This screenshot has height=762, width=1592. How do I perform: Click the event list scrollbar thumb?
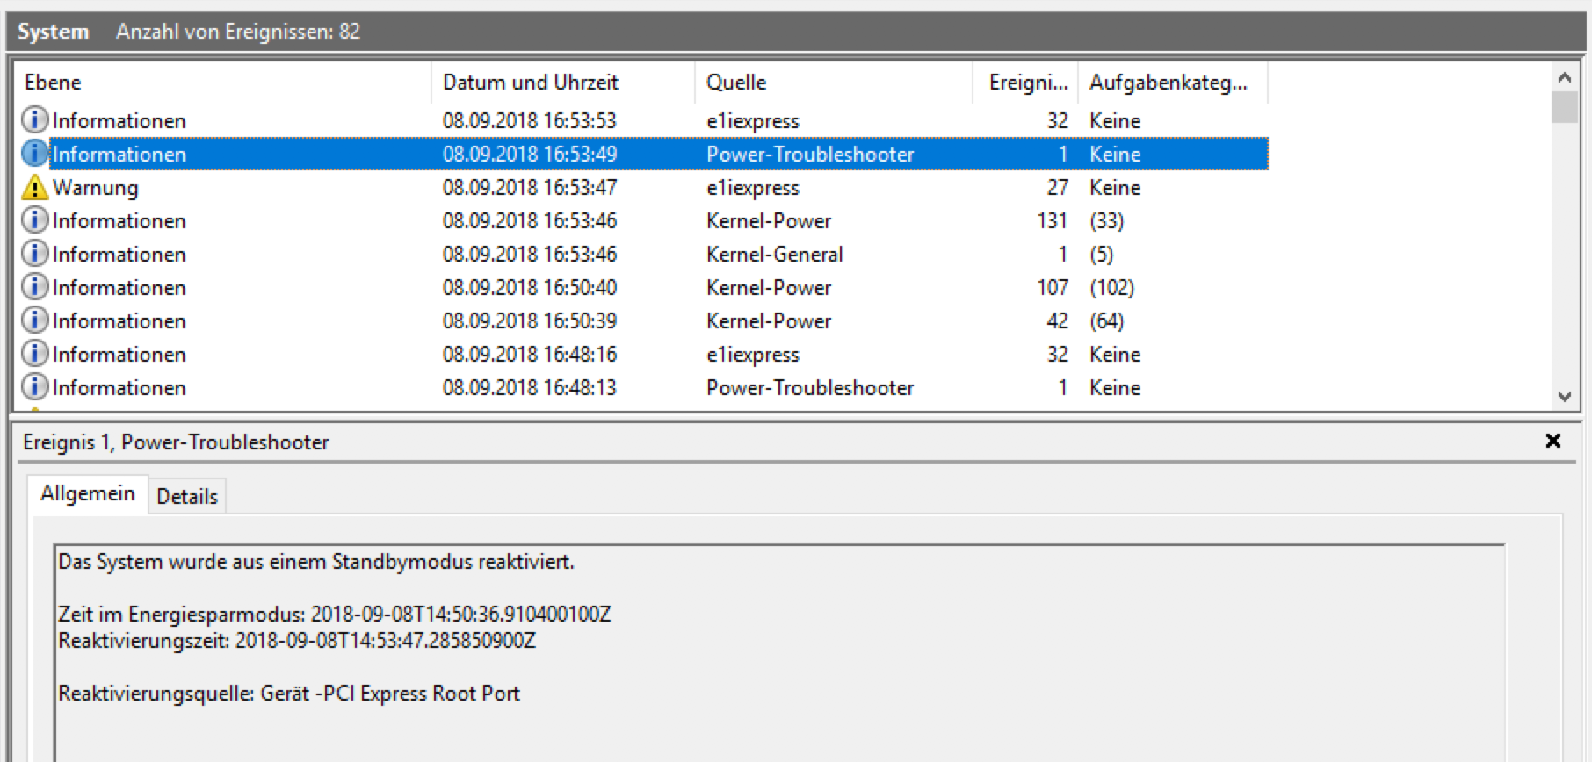point(1564,107)
